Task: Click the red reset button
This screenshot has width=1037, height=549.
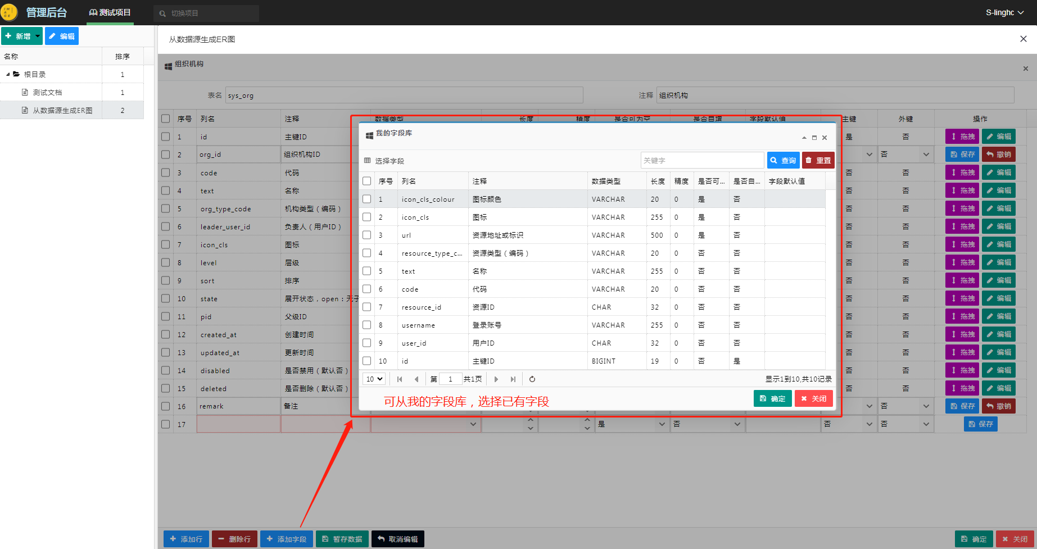Action: [818, 161]
